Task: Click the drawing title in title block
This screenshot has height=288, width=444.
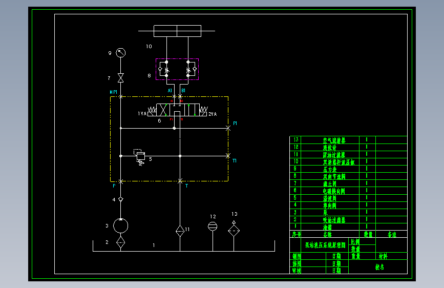Action: tap(325, 245)
